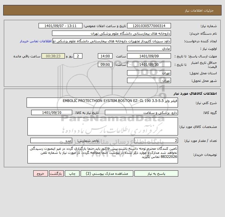
Task: Click the empty goods specifications text area
Action: pos(103,126)
